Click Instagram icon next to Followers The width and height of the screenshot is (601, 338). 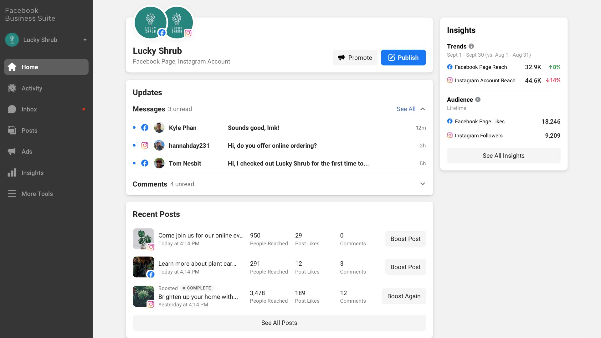(x=450, y=135)
